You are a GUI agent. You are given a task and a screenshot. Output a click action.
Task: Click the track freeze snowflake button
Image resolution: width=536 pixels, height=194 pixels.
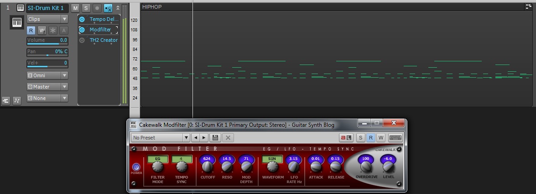point(52,30)
